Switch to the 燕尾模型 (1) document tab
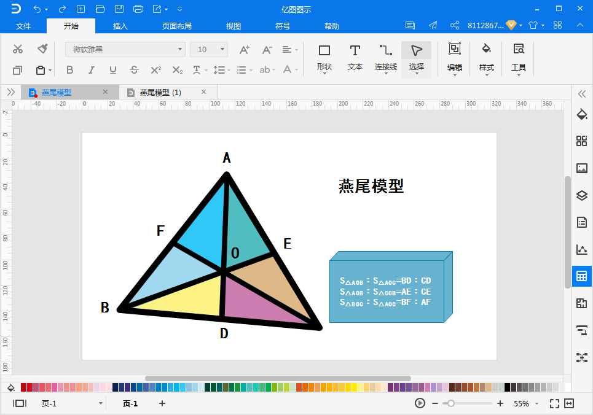Image resolution: width=593 pixels, height=415 pixels. pyautogui.click(x=160, y=92)
